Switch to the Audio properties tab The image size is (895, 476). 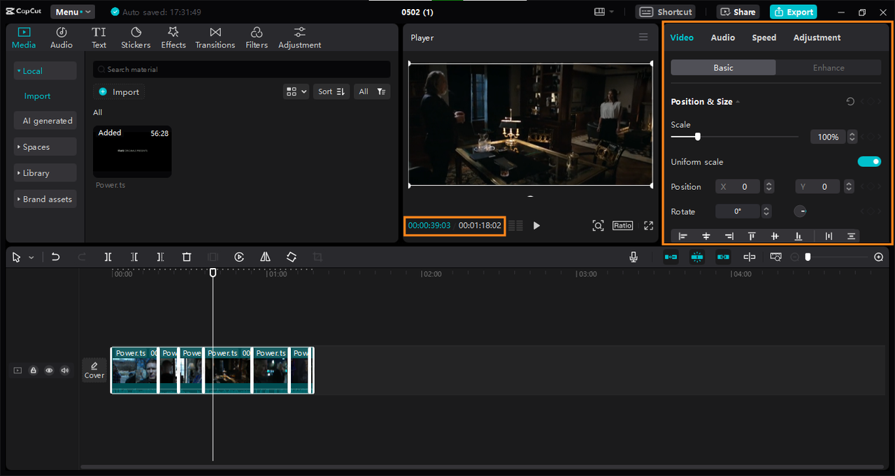tap(723, 38)
